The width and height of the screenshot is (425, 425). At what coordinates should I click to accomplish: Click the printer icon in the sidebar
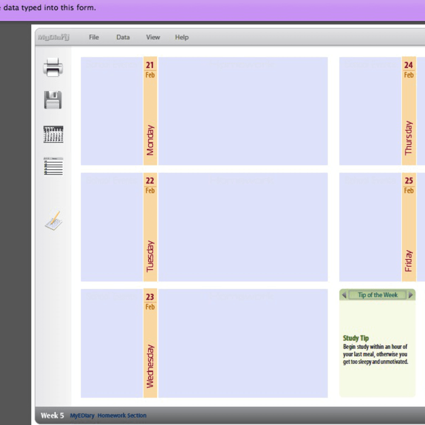pos(53,67)
